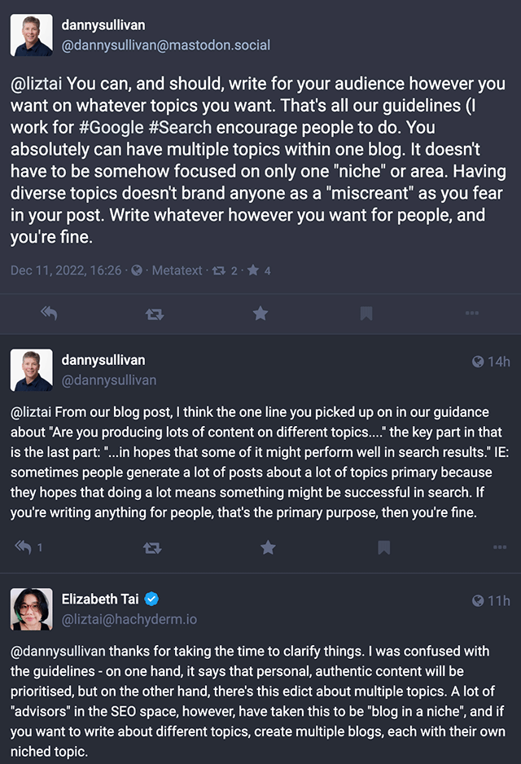Image resolution: width=521 pixels, height=764 pixels.
Task: Bookmark the top dannysullivan post
Action: pos(366,314)
